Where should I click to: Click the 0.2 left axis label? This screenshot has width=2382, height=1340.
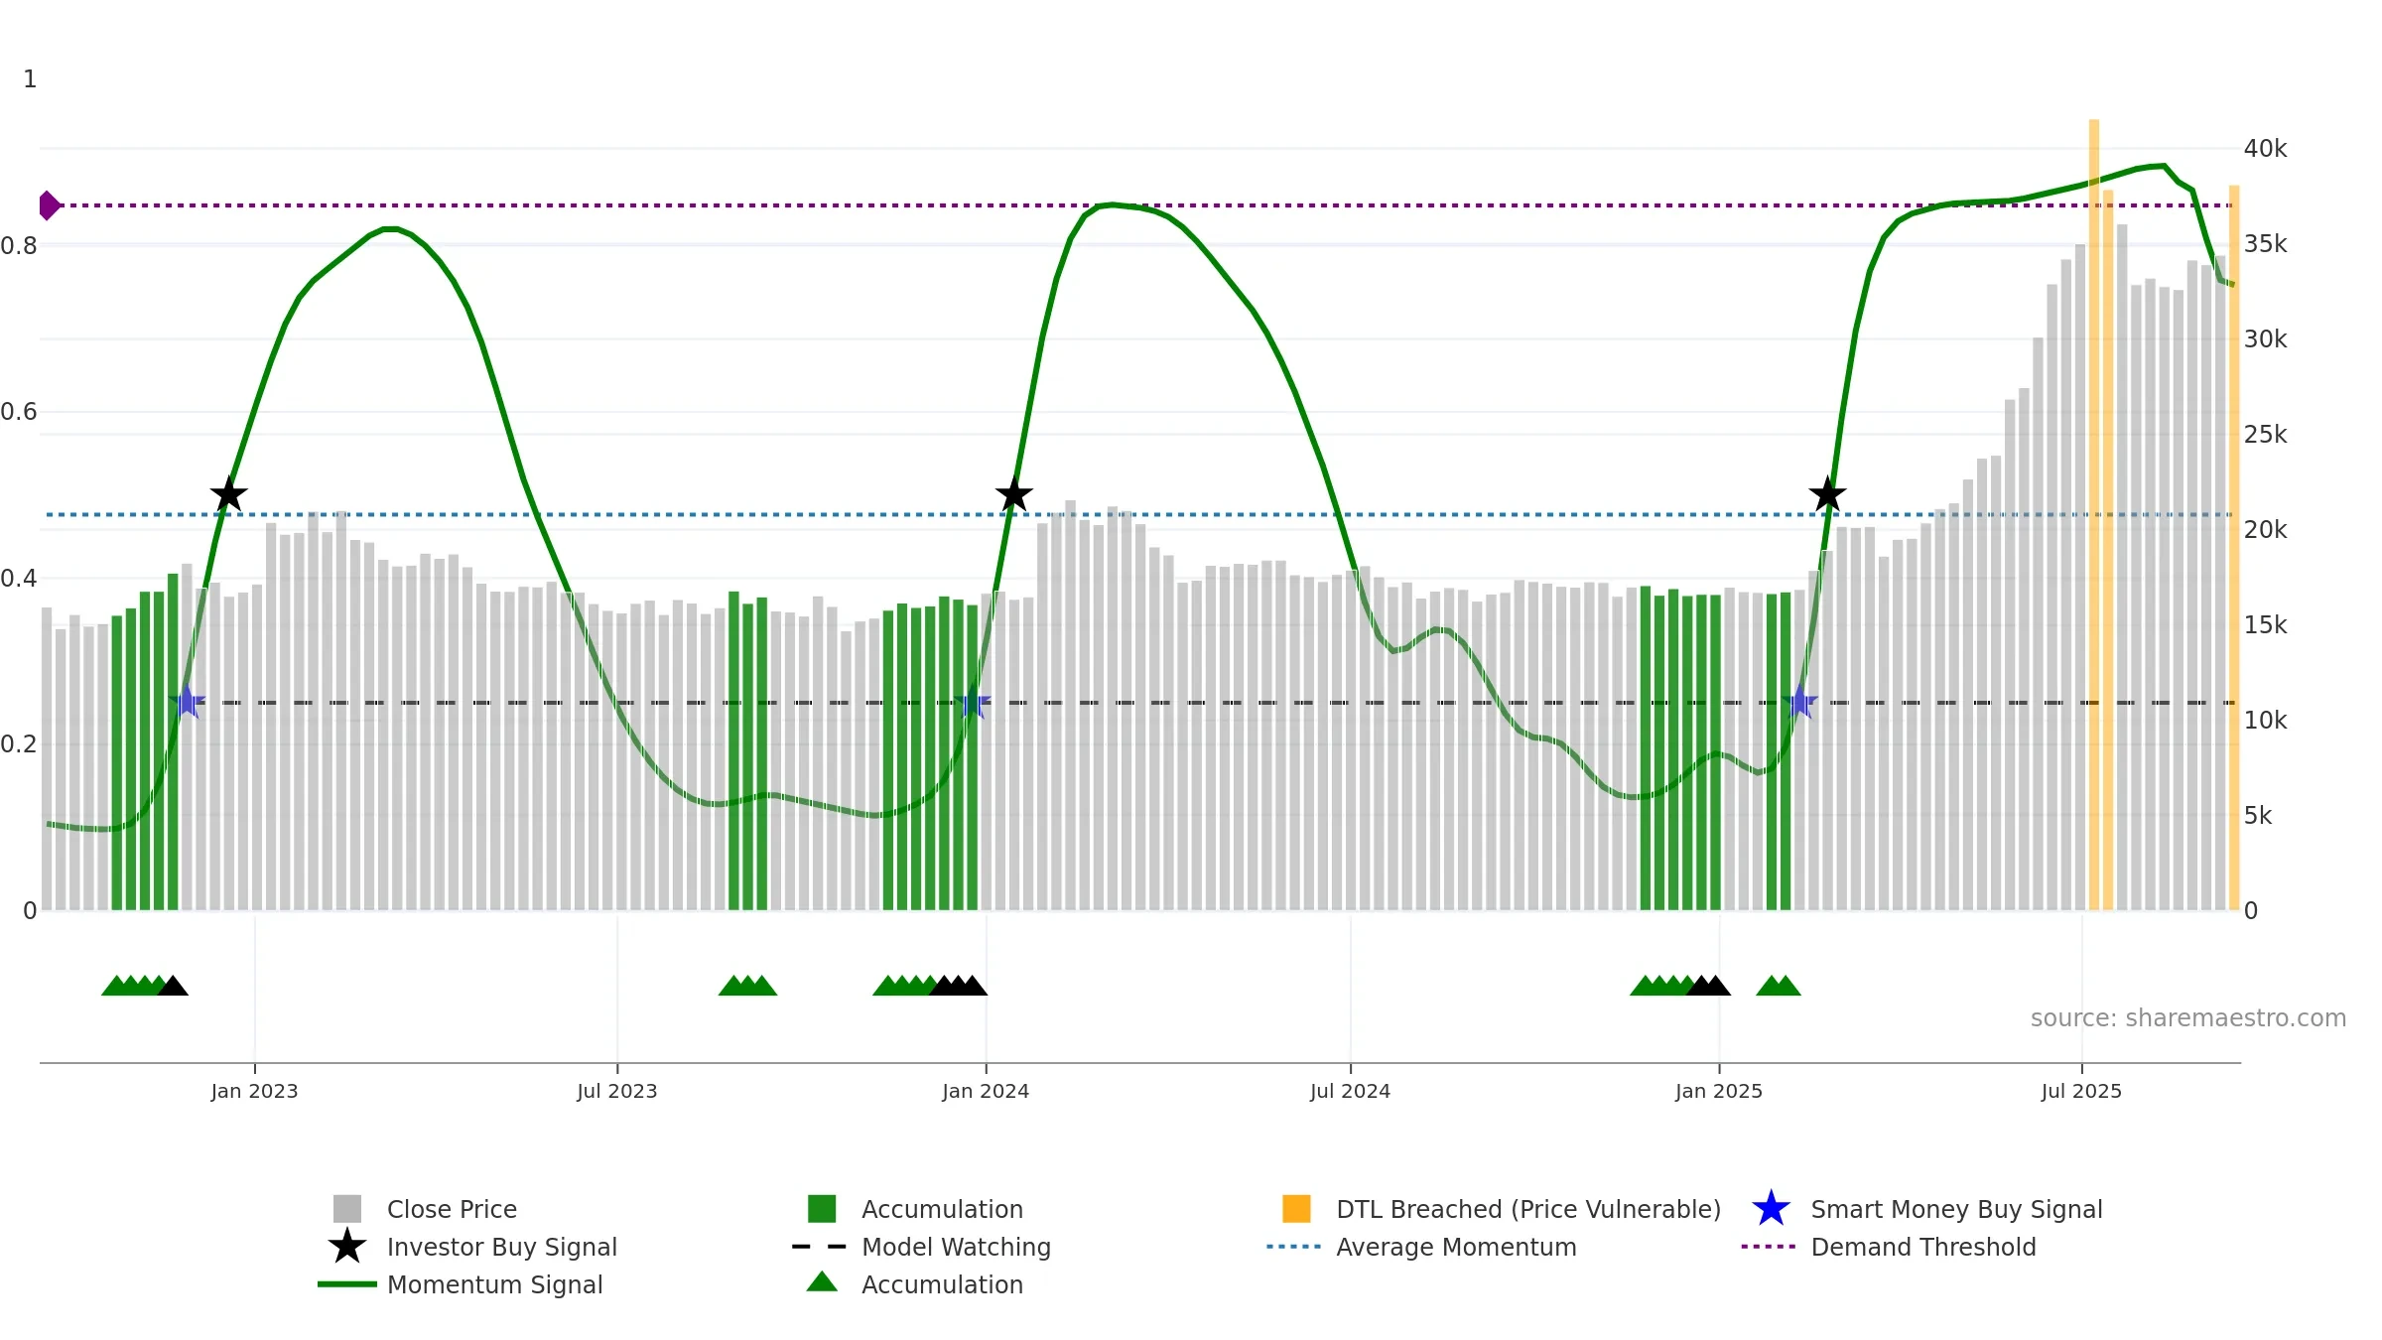coord(19,744)
